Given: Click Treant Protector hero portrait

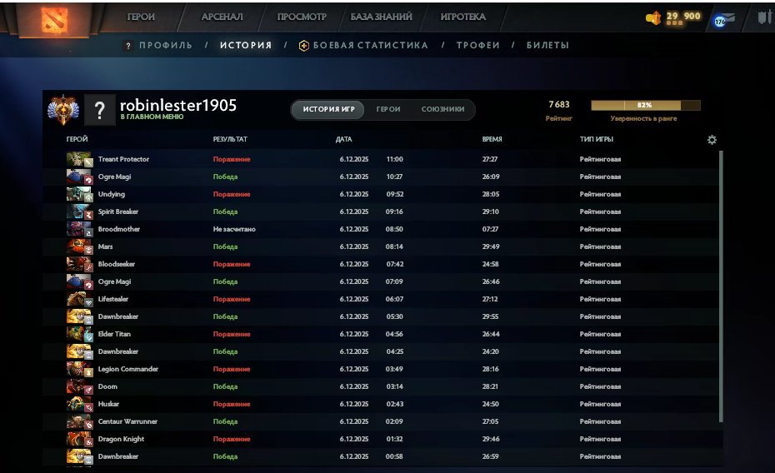Looking at the screenshot, I should 79,159.
